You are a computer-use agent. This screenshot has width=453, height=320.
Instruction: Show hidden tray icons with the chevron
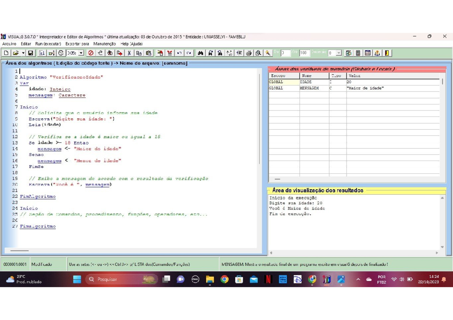pos(358,279)
